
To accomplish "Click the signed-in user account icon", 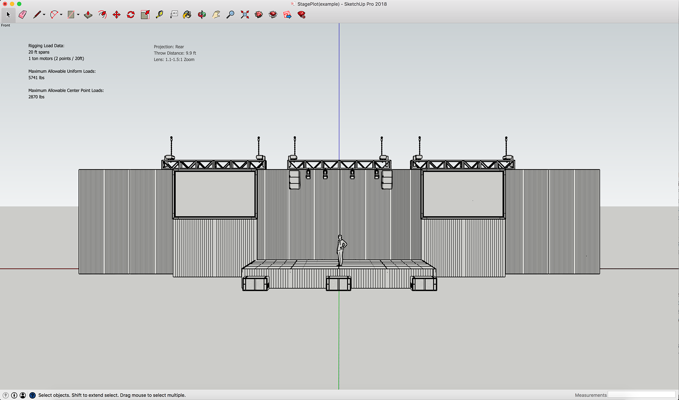I will [x=23, y=395].
